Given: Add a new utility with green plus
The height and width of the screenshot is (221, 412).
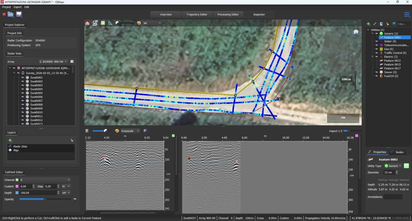Looking at the screenshot, I should pos(368,24).
